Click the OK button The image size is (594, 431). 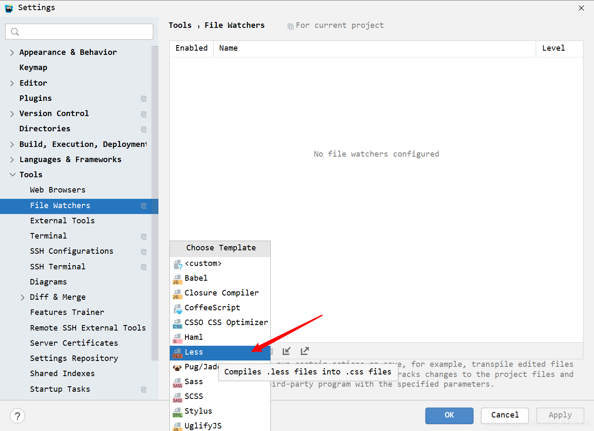pyautogui.click(x=449, y=415)
